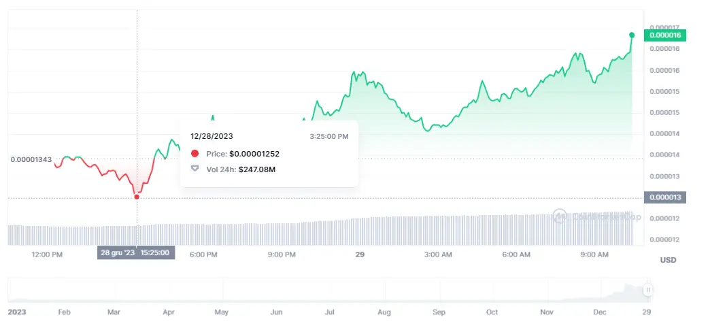The height and width of the screenshot is (328, 710).
Task: Click the red circle icon beside Price
Action: (195, 154)
